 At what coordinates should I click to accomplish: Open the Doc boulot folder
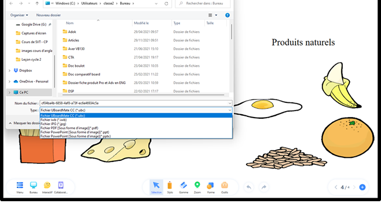tap(76, 66)
